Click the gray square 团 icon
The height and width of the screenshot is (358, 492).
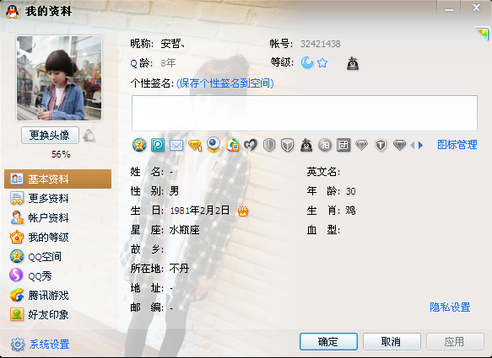click(x=343, y=146)
